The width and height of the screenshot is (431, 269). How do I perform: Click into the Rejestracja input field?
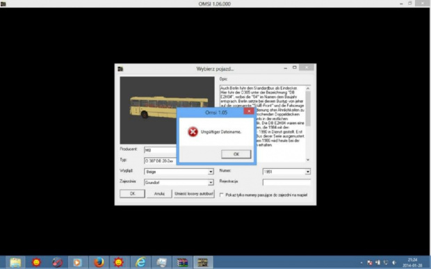[286, 182]
